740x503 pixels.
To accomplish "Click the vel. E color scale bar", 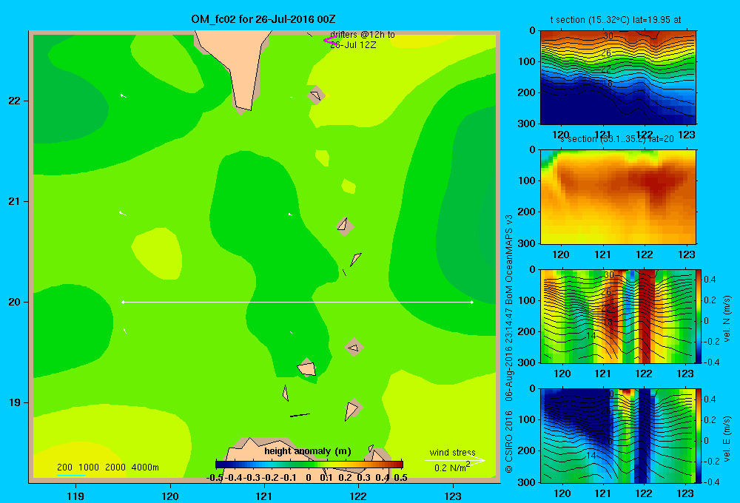I will pos(699,436).
